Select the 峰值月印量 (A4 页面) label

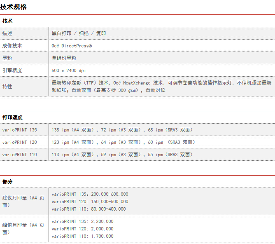(23, 229)
